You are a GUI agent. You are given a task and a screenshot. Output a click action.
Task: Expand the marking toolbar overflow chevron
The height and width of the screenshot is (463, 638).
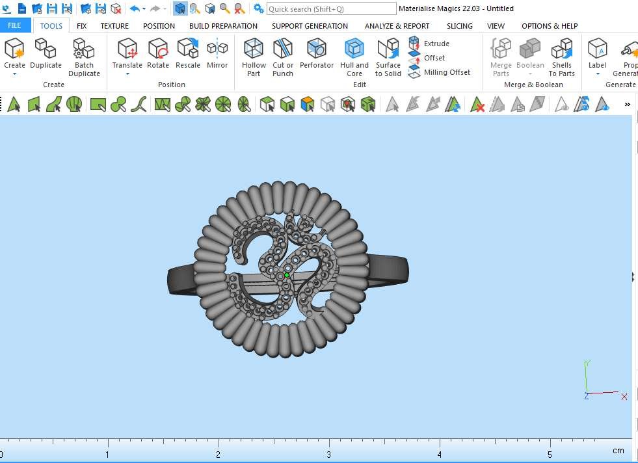[x=627, y=104]
